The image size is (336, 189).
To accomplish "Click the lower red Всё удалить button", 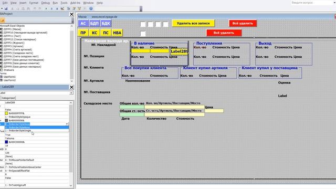I will coord(224,33).
